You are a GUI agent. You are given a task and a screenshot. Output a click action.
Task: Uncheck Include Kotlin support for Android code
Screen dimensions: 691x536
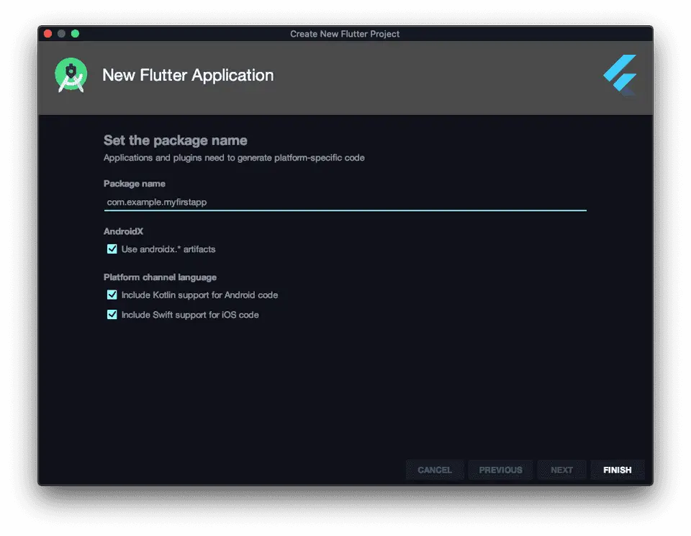pos(112,295)
